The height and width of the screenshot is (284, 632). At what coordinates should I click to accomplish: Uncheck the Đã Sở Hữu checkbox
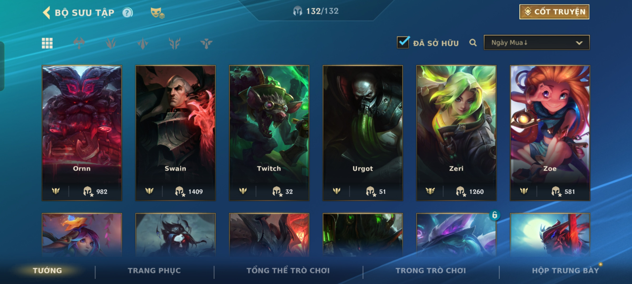click(403, 42)
